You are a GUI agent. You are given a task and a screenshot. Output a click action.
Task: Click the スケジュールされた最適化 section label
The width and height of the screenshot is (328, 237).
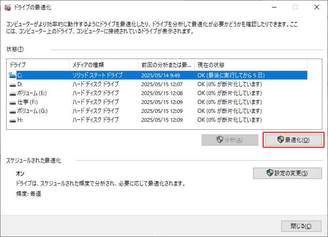[x=34, y=161]
